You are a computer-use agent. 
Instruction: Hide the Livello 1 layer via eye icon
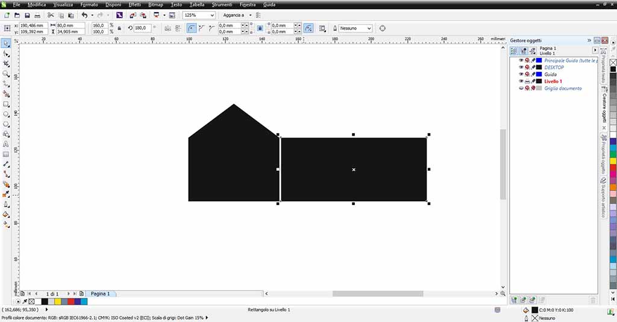pyautogui.click(x=521, y=81)
